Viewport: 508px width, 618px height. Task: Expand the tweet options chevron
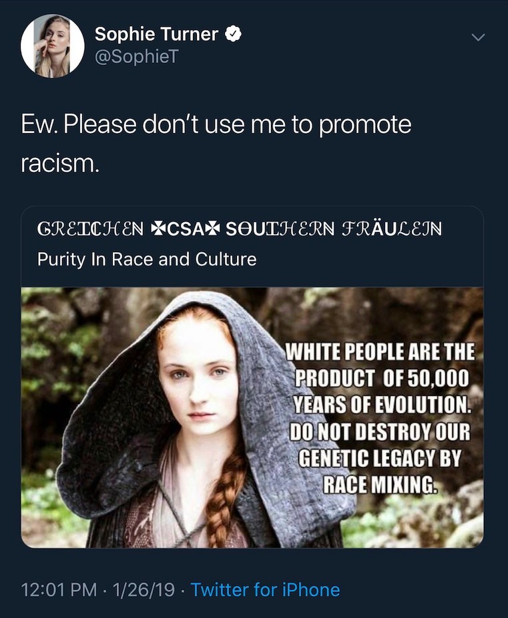478,37
